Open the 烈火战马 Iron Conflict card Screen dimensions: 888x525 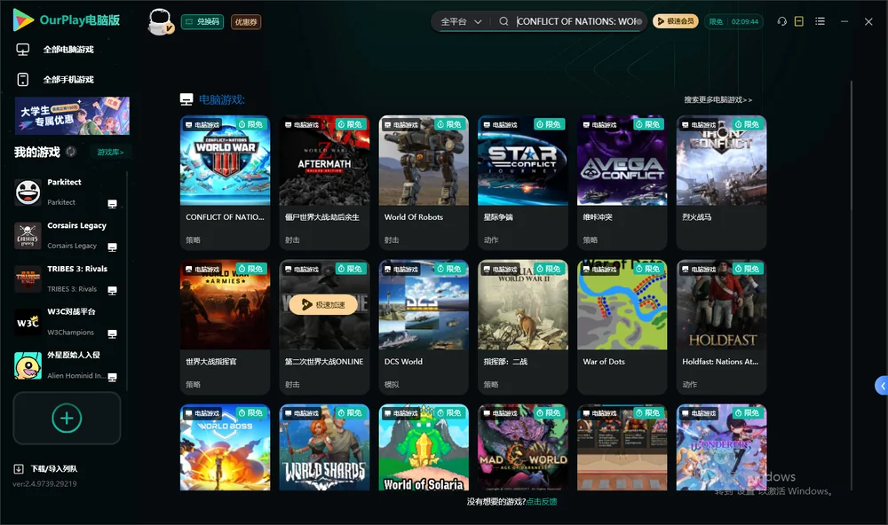click(x=721, y=182)
